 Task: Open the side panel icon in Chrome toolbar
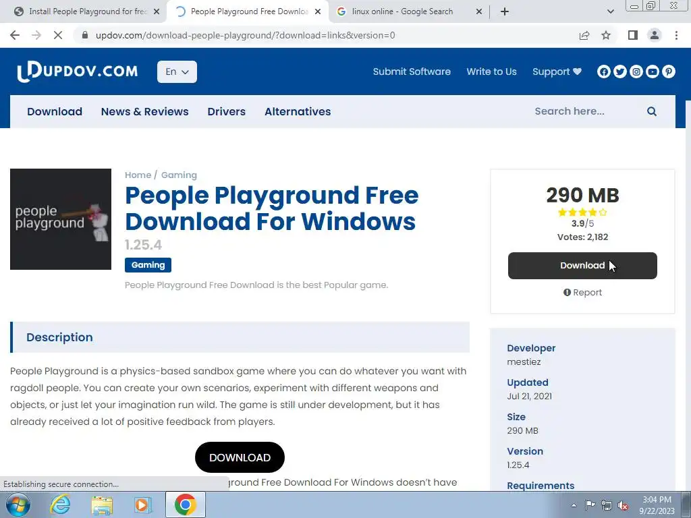(x=633, y=35)
